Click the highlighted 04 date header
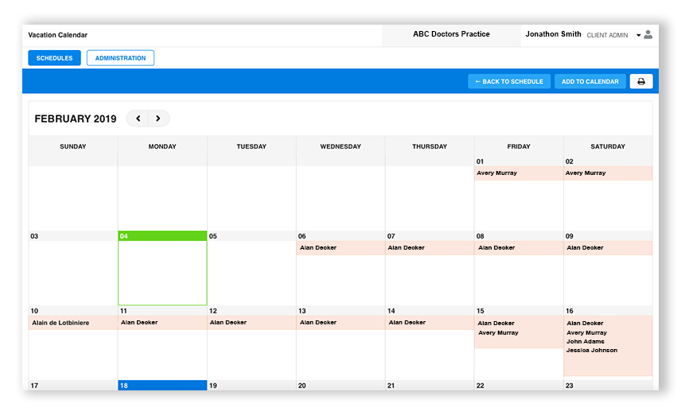The width and height of the screenshot is (685, 415). [162, 236]
